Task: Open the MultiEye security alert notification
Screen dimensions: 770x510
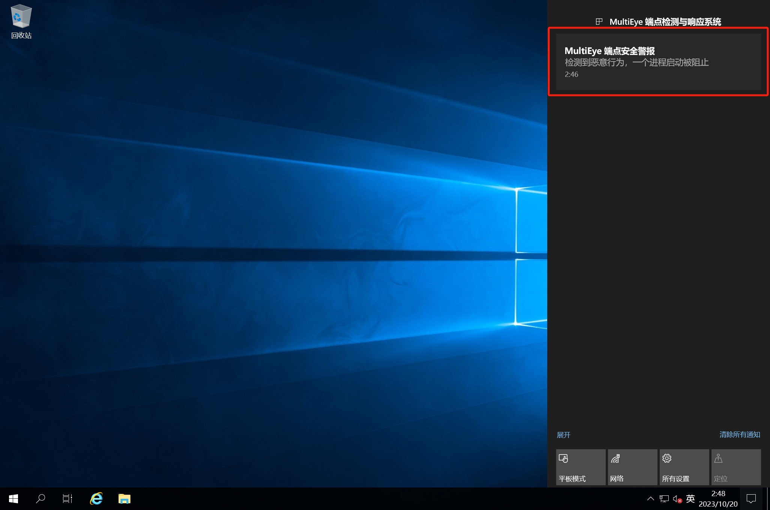Action: [658, 62]
